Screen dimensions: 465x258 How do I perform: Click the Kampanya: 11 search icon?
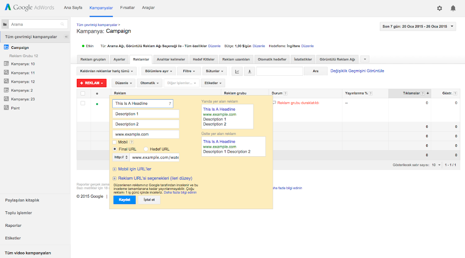click(x=6, y=72)
